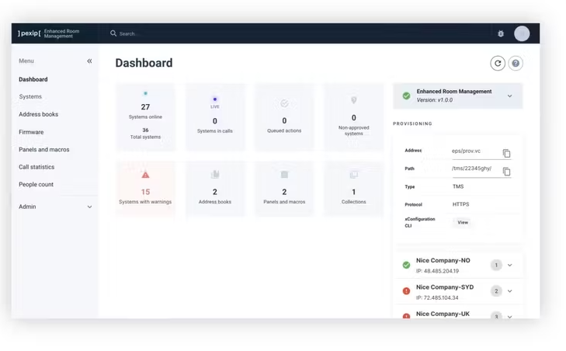Open Firmware in the sidebar

31,132
